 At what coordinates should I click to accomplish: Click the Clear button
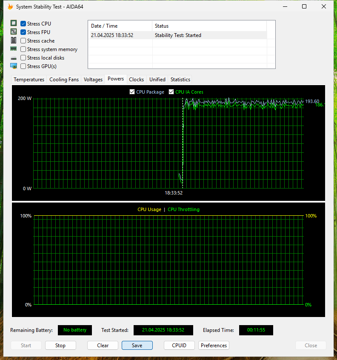pyautogui.click(x=103, y=345)
